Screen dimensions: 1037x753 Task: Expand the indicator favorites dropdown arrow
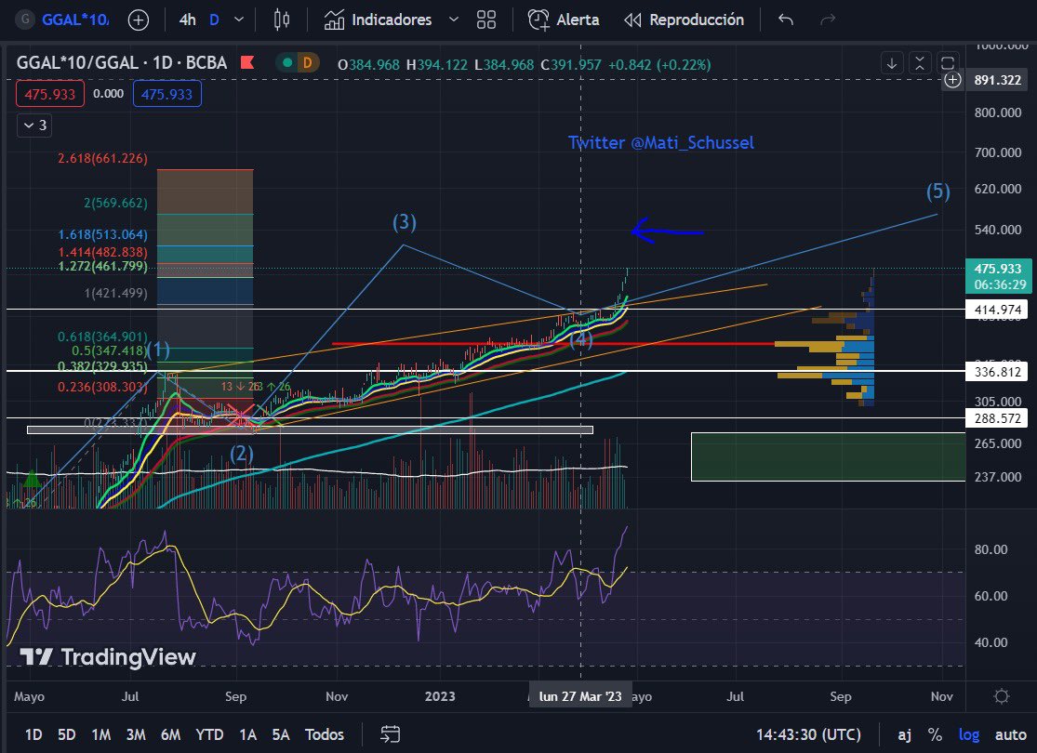454,20
